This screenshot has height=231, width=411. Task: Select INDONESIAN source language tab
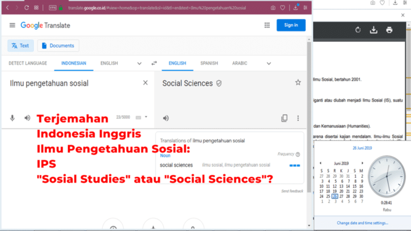[x=74, y=63]
